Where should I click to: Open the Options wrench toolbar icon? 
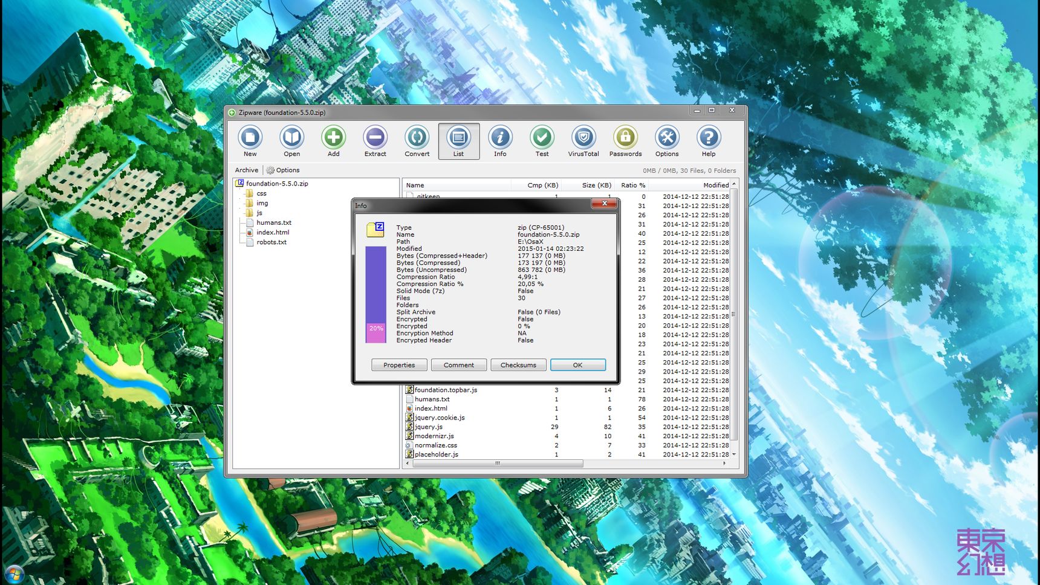[x=667, y=138]
